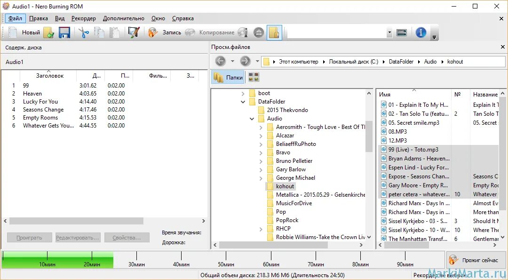
Task: Click the recorder selection drive icon
Action: click(401, 32)
